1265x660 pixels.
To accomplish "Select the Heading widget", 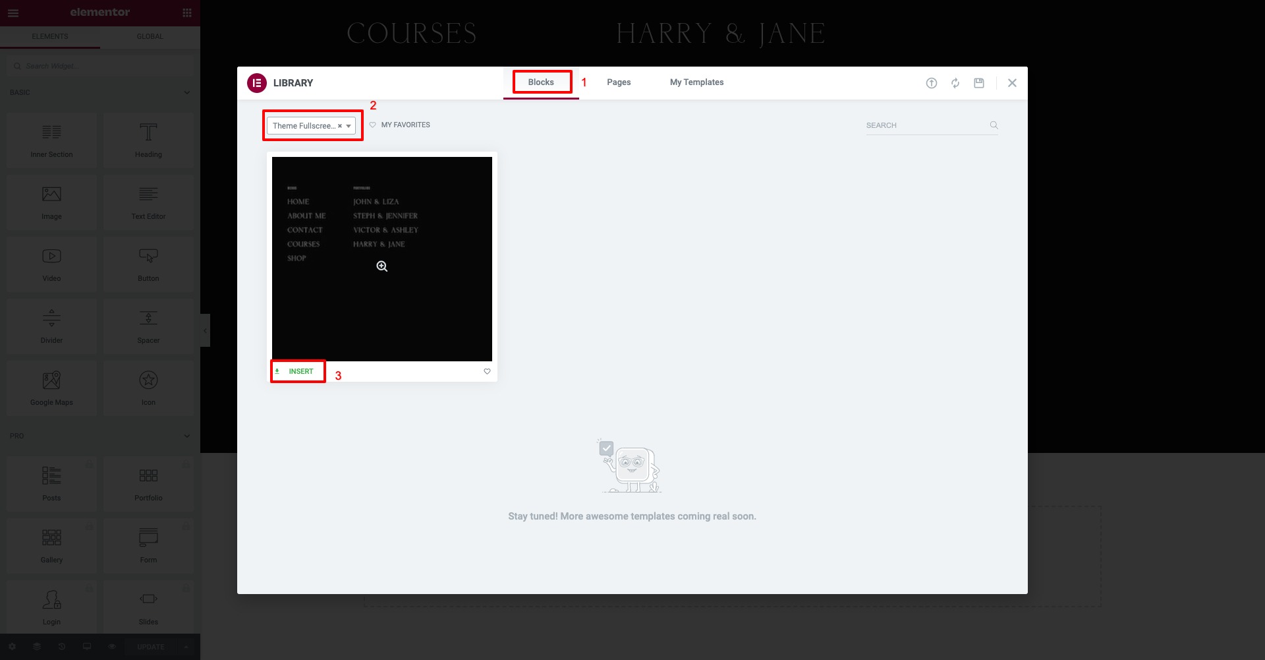I will [x=148, y=140].
